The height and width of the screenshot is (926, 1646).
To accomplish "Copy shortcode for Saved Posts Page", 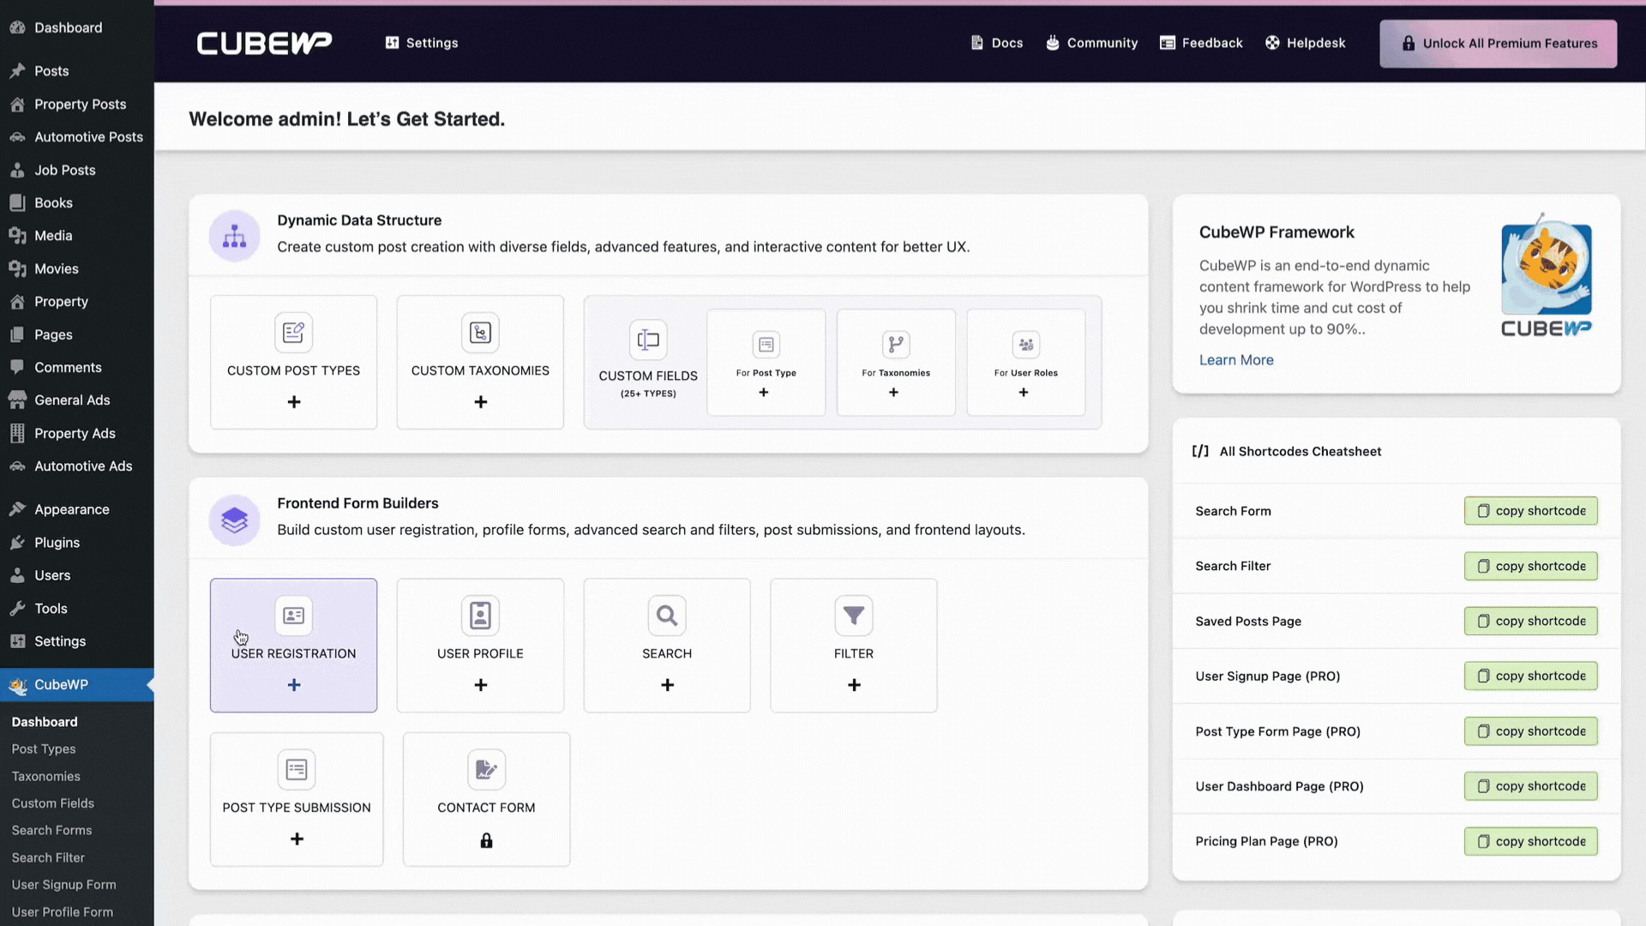I will coord(1531,621).
